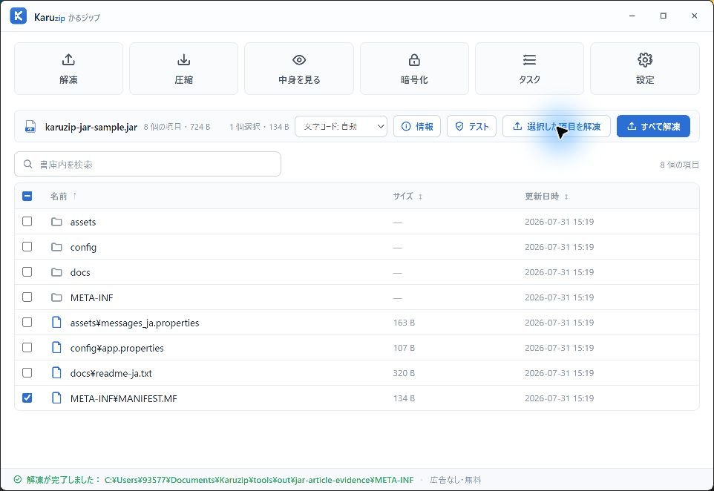Check the config¥app.properties checkbox
714x491 pixels.
click(27, 348)
